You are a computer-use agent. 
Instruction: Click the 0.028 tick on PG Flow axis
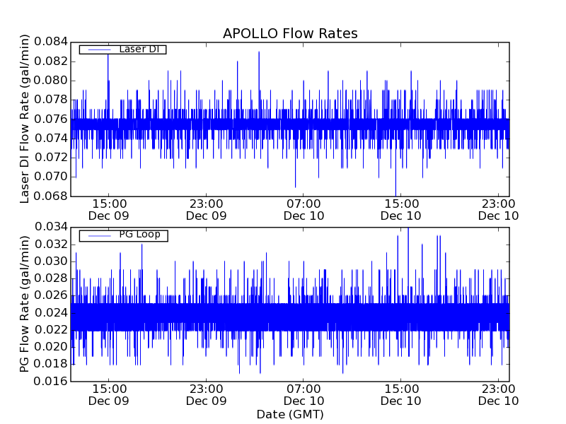pyautogui.click(x=51, y=278)
